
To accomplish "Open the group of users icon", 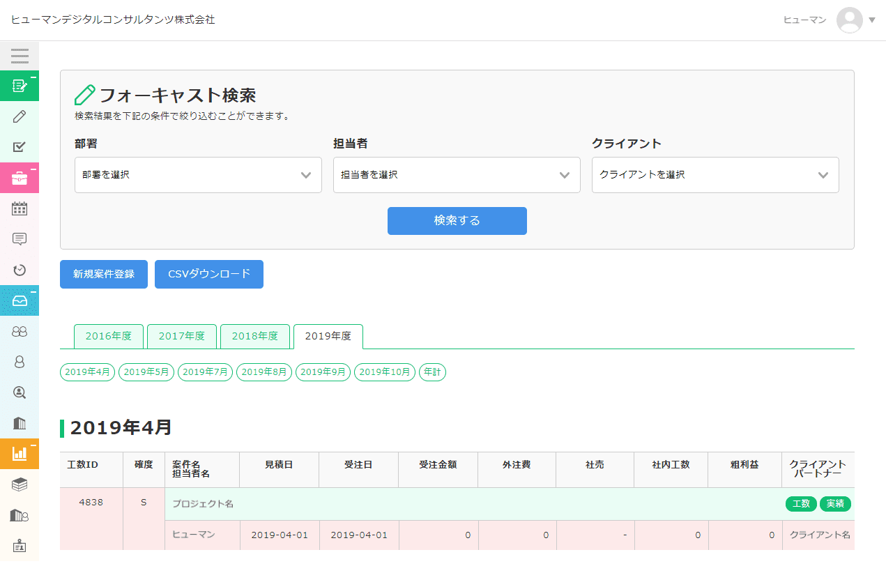I will click(x=20, y=331).
